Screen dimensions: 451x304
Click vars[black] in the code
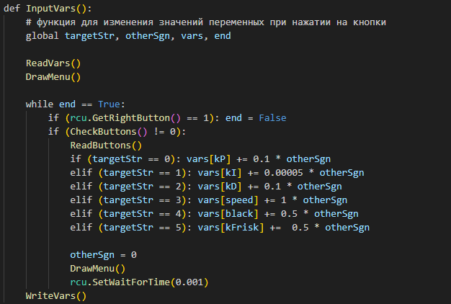(206, 213)
